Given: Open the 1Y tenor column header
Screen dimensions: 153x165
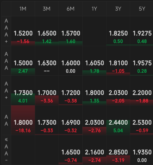Looking at the screenshot, I should (x=94, y=9).
